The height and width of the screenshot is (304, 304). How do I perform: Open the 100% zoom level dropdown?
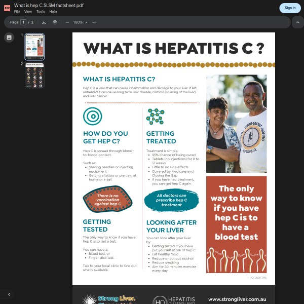coord(80,22)
